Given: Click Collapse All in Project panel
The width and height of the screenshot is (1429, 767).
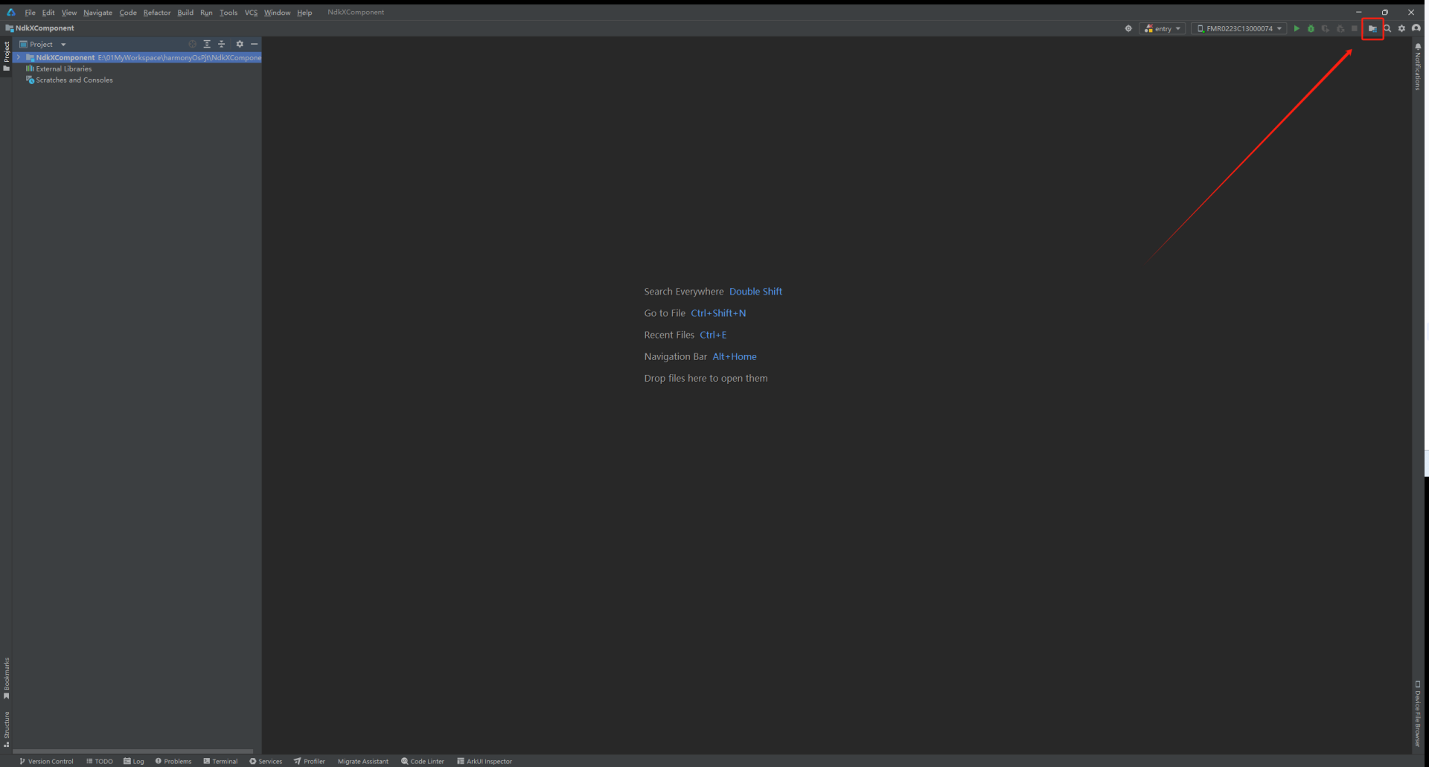Looking at the screenshot, I should tap(221, 44).
